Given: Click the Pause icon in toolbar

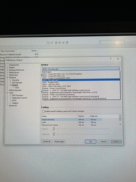Looking at the screenshot, I should point(56,43).
